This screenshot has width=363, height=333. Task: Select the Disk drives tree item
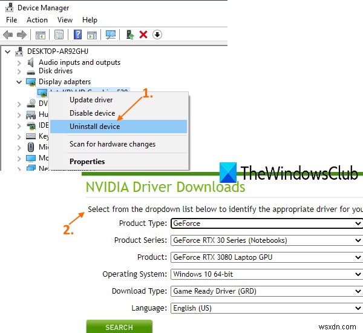55,71
